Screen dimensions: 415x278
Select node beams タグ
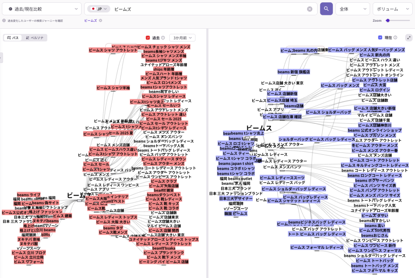[x=113, y=228]
